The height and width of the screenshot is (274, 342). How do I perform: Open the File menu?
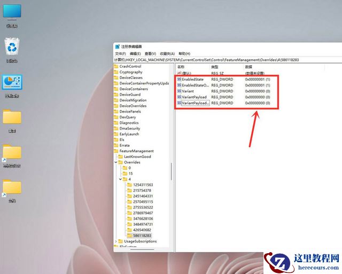coord(120,53)
